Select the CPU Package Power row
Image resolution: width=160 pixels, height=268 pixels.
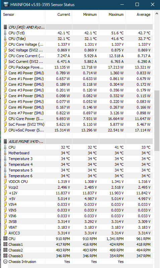[77, 67]
